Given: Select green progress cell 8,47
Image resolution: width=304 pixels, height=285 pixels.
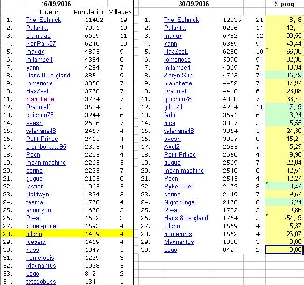Looking at the screenshot, I should [284, 187].
